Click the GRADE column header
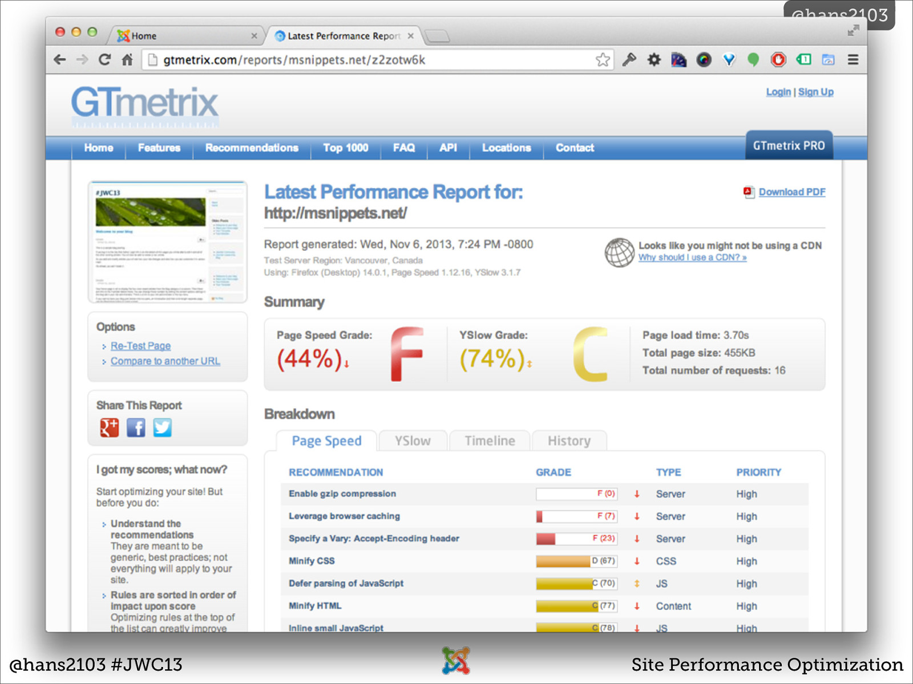 click(554, 472)
